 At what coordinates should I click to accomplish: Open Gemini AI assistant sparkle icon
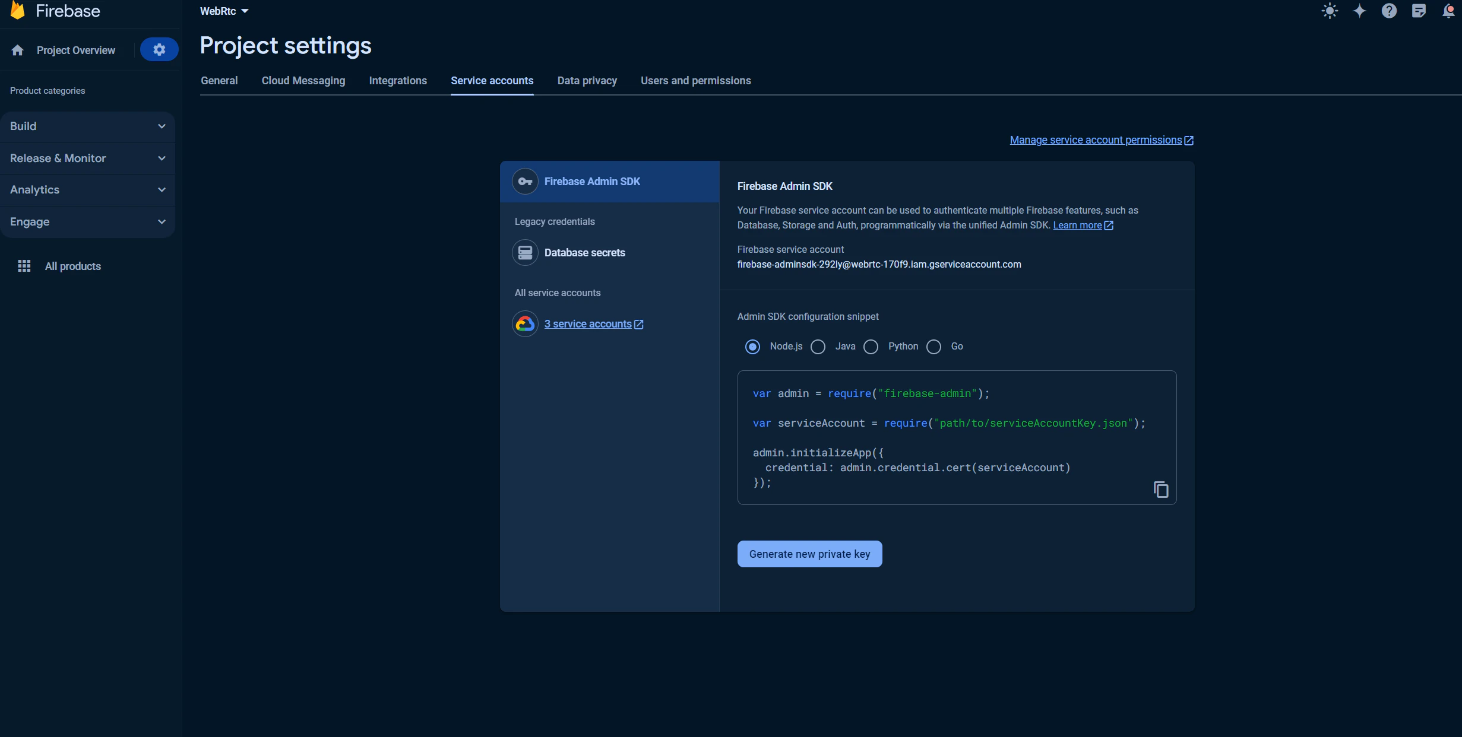coord(1360,11)
